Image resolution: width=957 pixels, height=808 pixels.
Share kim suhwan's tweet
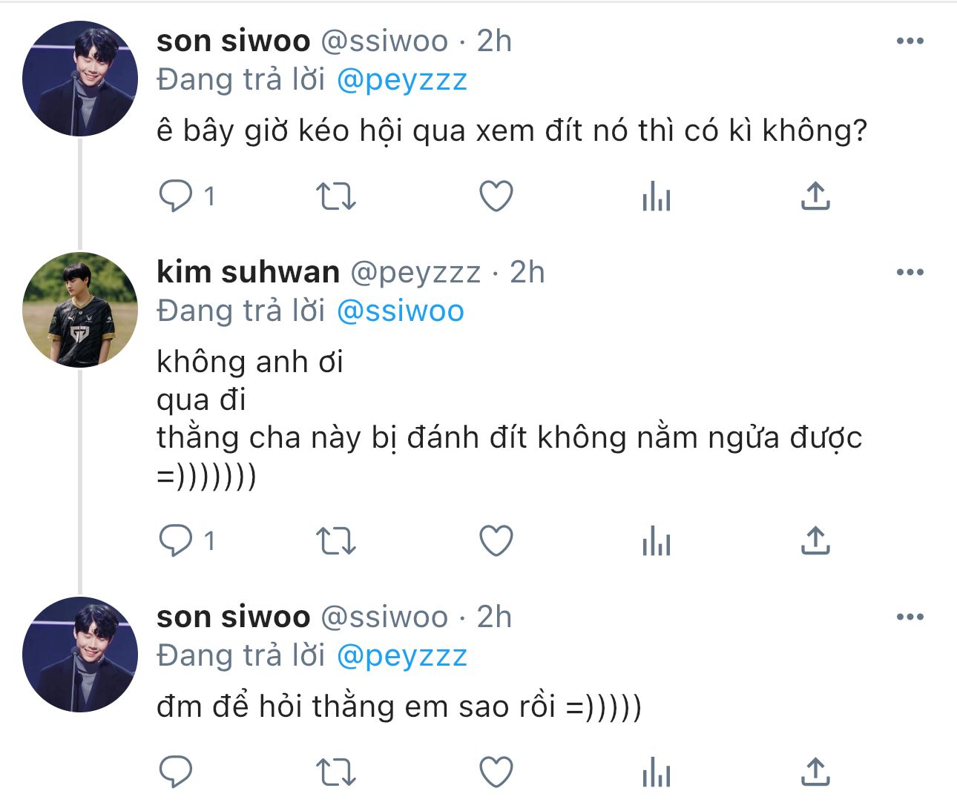tap(815, 540)
